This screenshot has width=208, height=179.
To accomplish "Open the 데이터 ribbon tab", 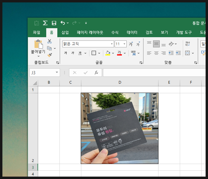I will pos(132,32).
